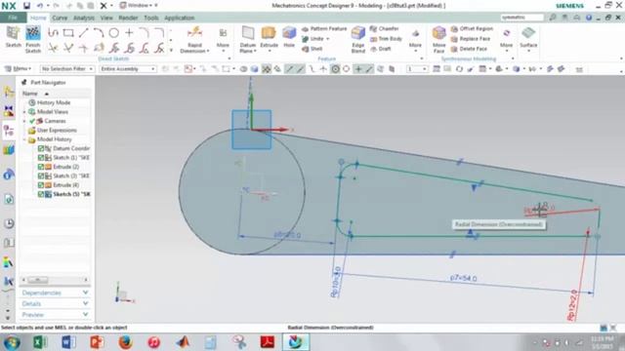Click the Replace Face button
The height and width of the screenshot is (351, 625).
471,39
